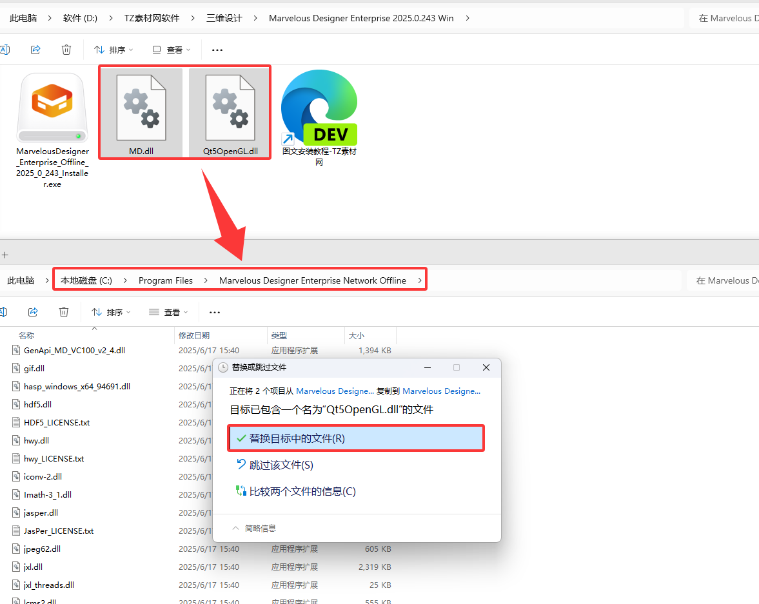Click 软件 (D:) breadcrumb in upper address bar
Viewport: 759px width, 604px height.
pyautogui.click(x=81, y=19)
